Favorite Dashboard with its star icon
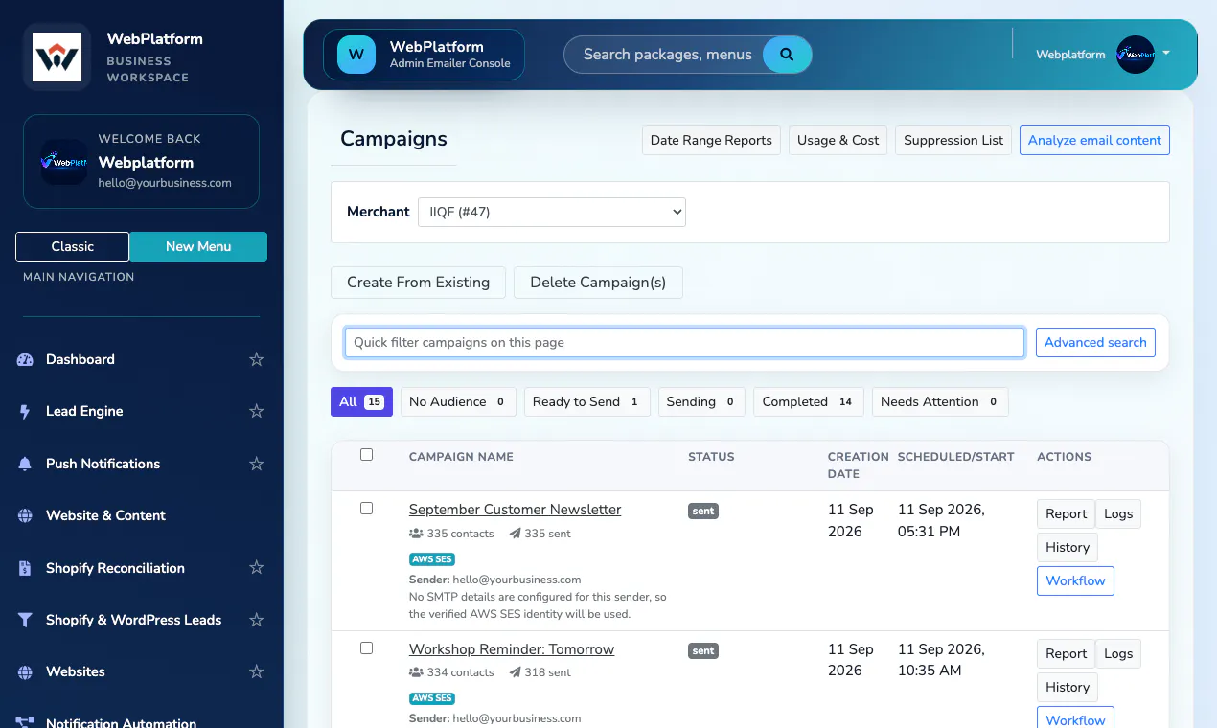 pos(256,359)
